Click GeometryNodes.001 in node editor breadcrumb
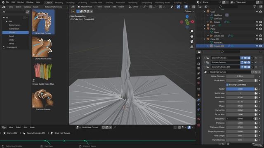This screenshot has width=264, height=148. [x=36, y=133]
